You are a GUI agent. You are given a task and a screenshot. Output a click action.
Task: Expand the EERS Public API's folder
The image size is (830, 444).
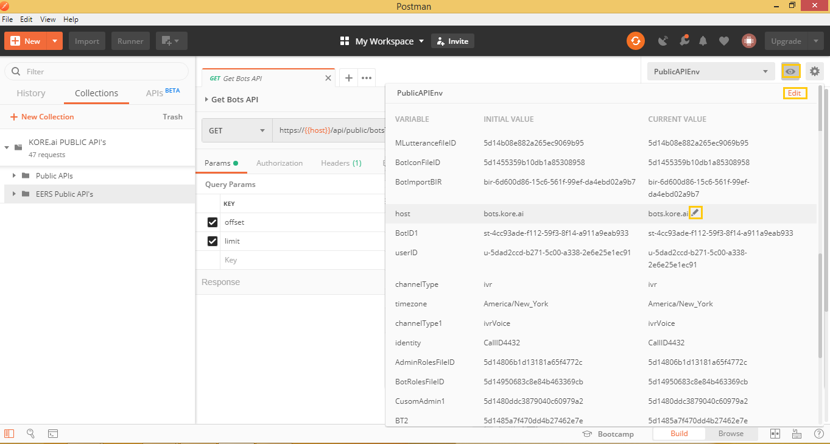[14, 194]
